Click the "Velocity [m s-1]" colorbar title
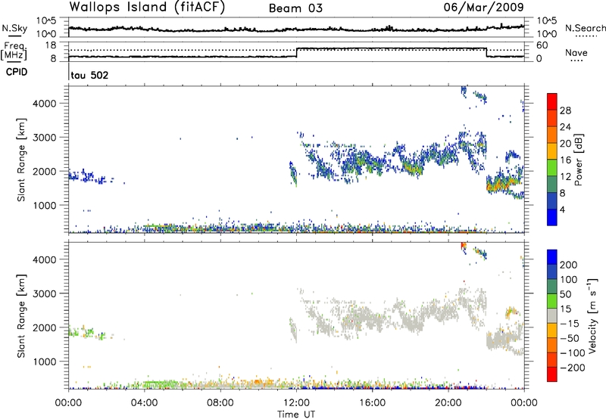This screenshot has width=606, height=419. pyautogui.click(x=592, y=315)
